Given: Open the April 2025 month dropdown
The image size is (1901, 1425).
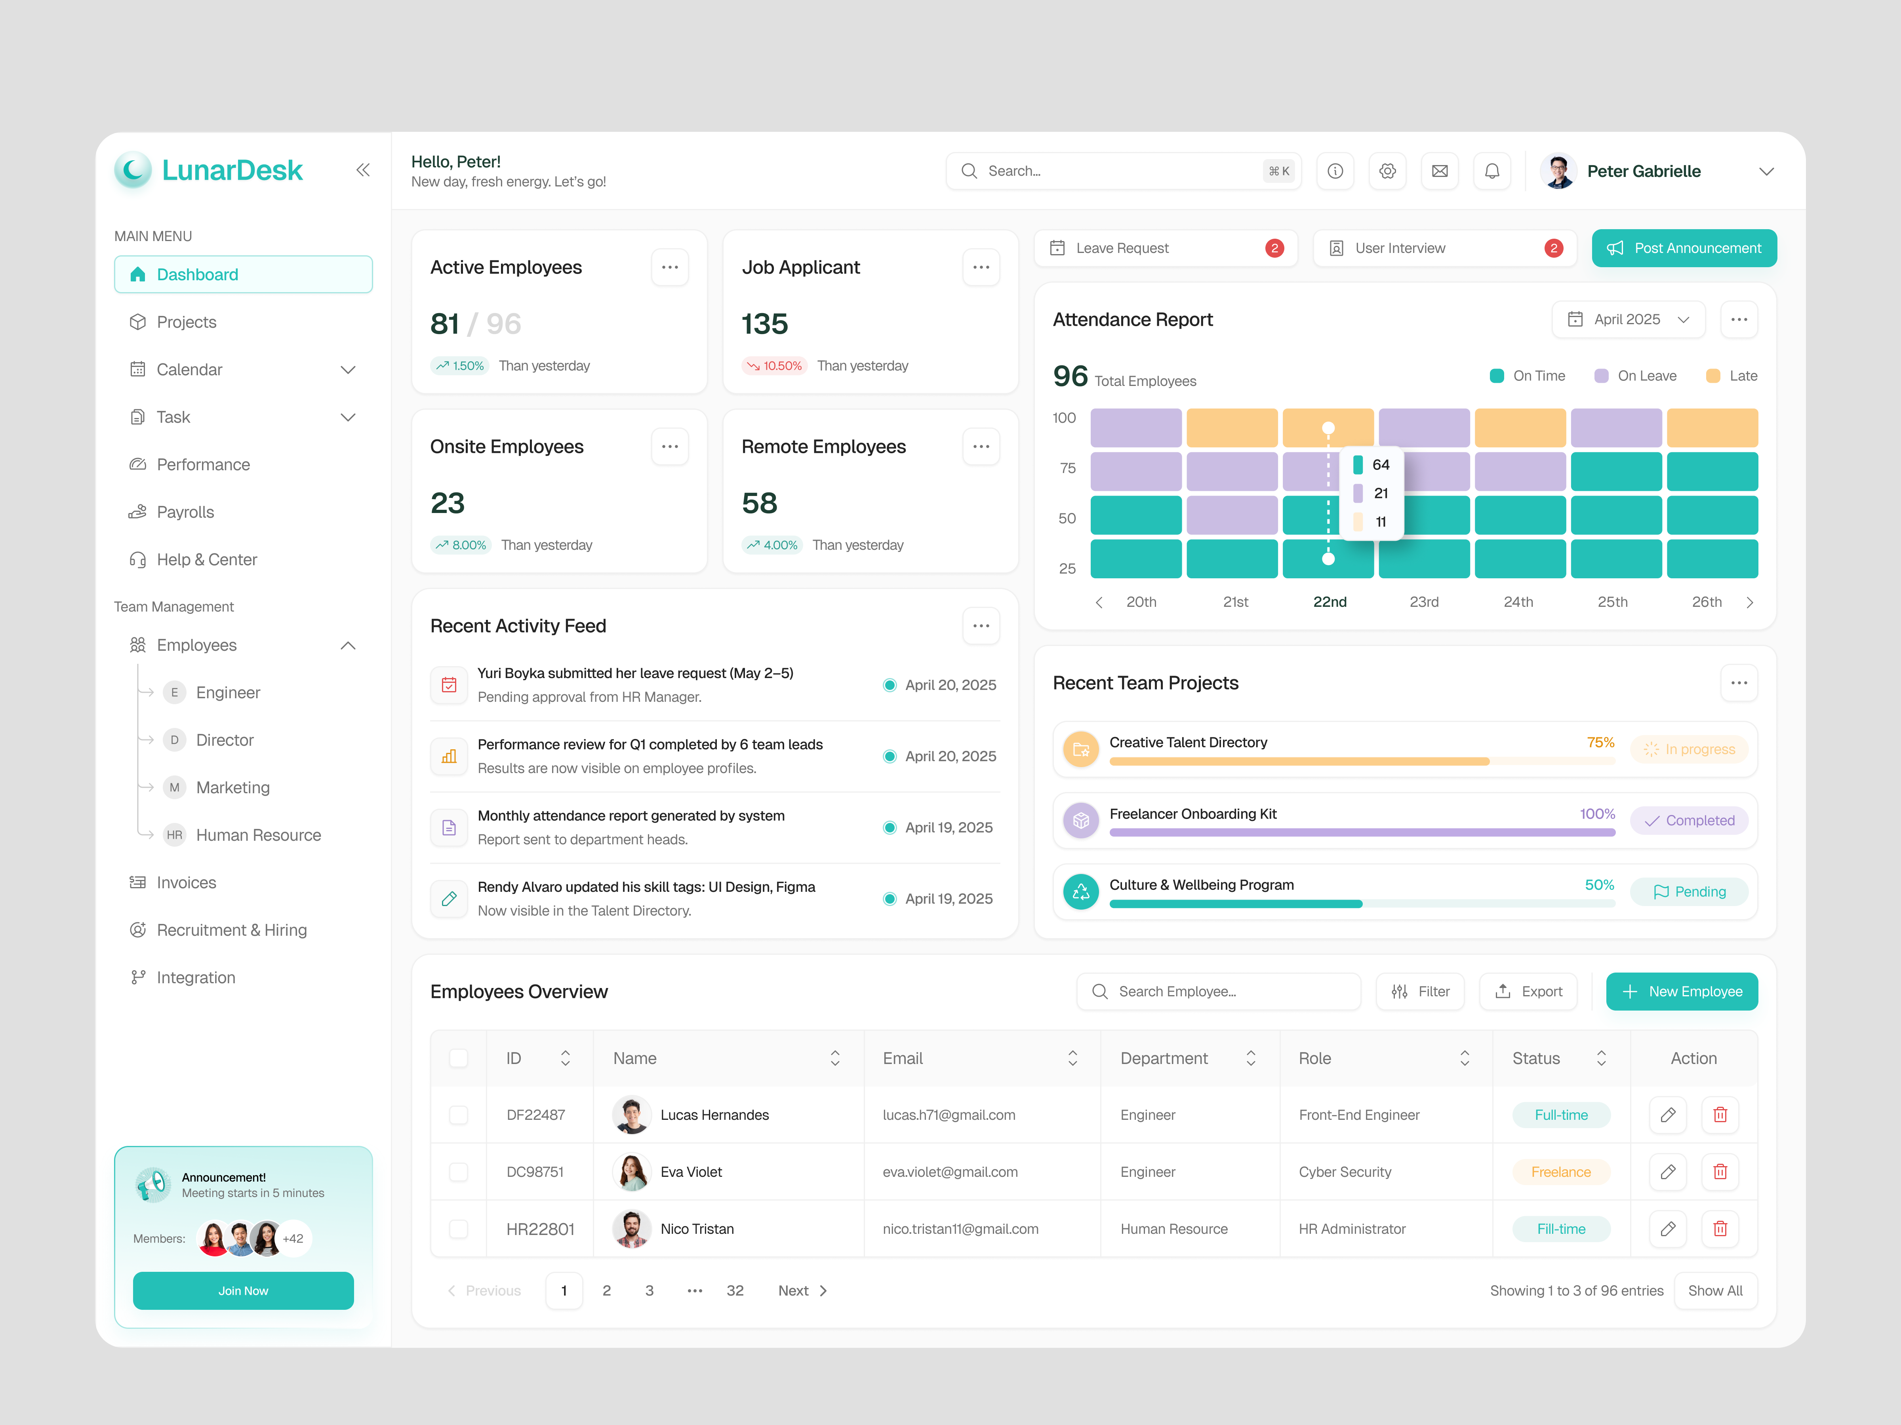Looking at the screenshot, I should click(x=1628, y=319).
